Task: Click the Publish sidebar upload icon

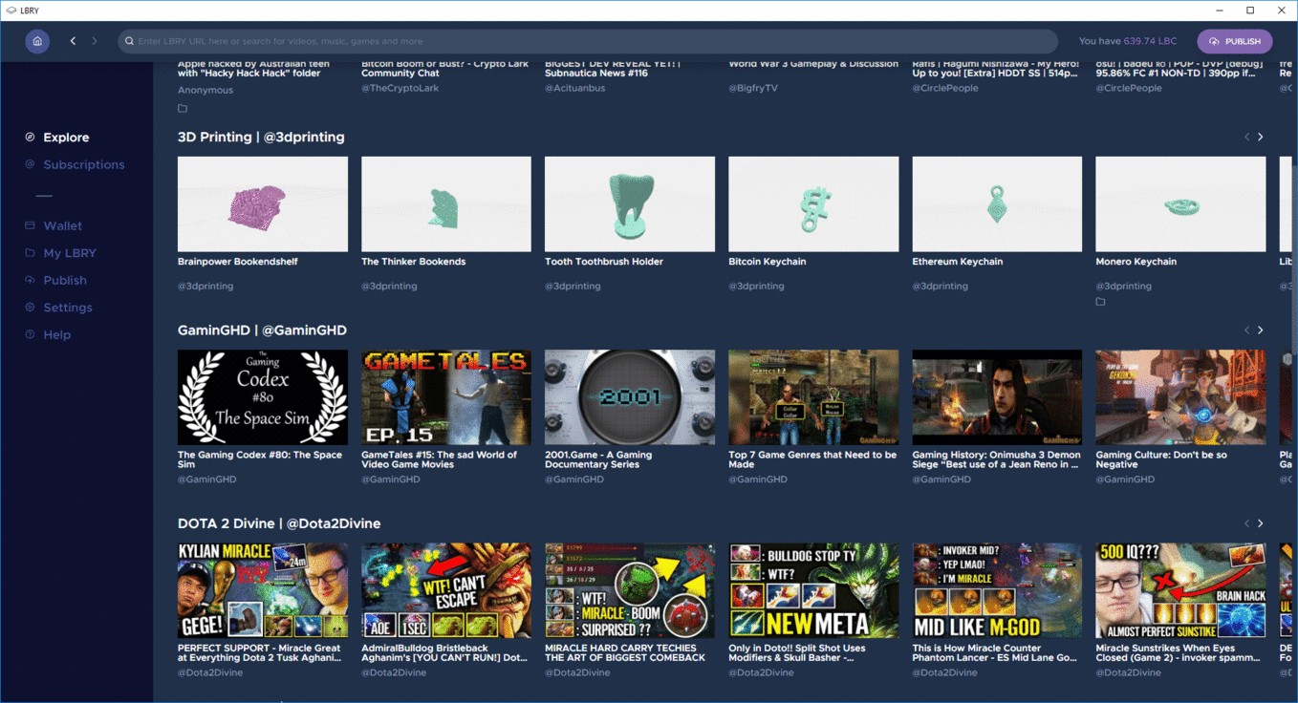Action: [30, 280]
